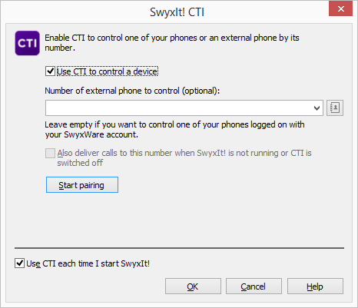Click the horizontal separator above the bottom checkbox
The height and width of the screenshot is (308, 358).
coord(179,248)
